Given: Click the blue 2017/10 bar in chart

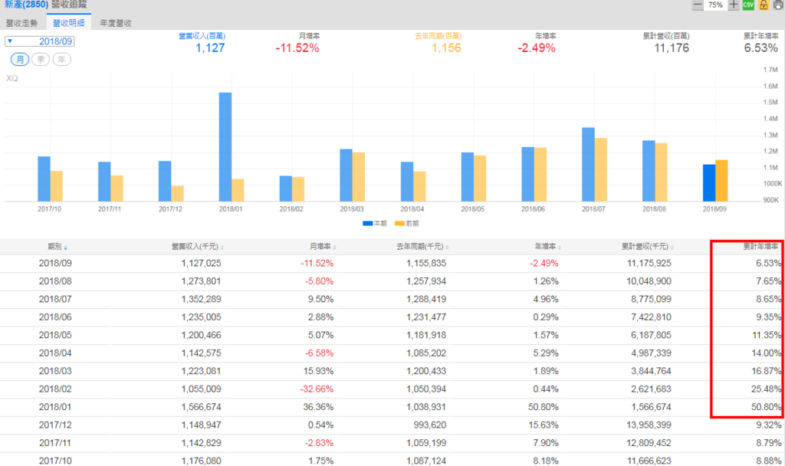Looking at the screenshot, I should 44,179.
